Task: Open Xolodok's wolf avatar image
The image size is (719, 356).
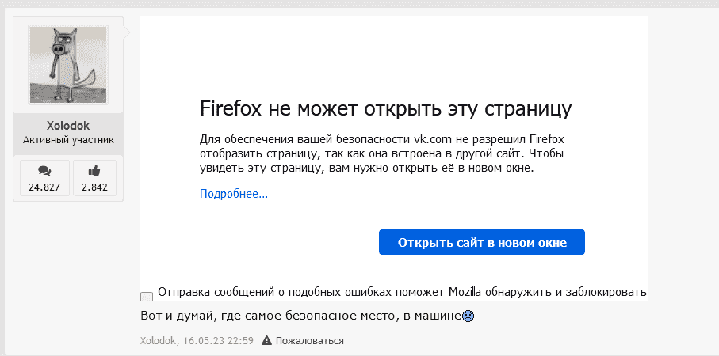Action: click(x=67, y=64)
